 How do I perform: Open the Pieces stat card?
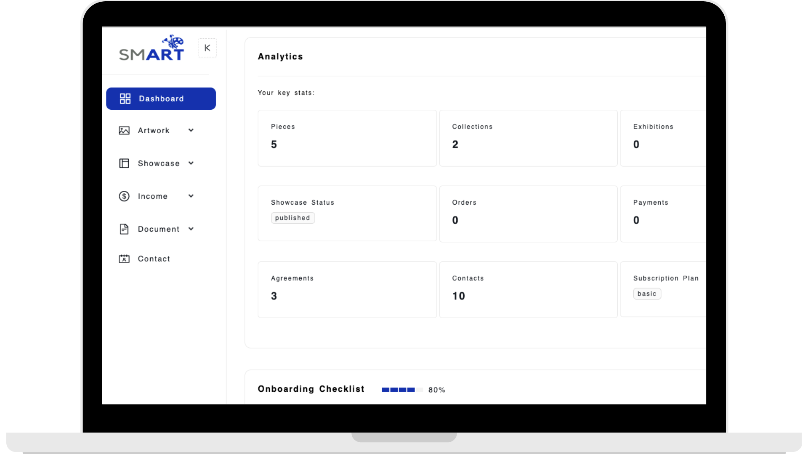click(x=347, y=138)
